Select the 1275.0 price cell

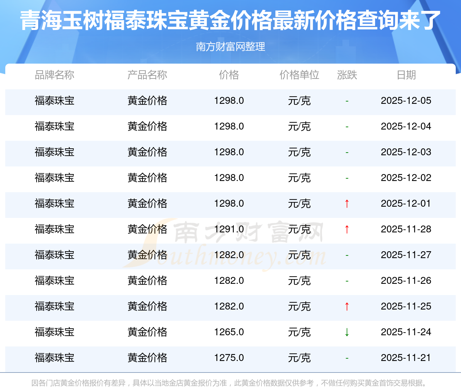click(229, 358)
